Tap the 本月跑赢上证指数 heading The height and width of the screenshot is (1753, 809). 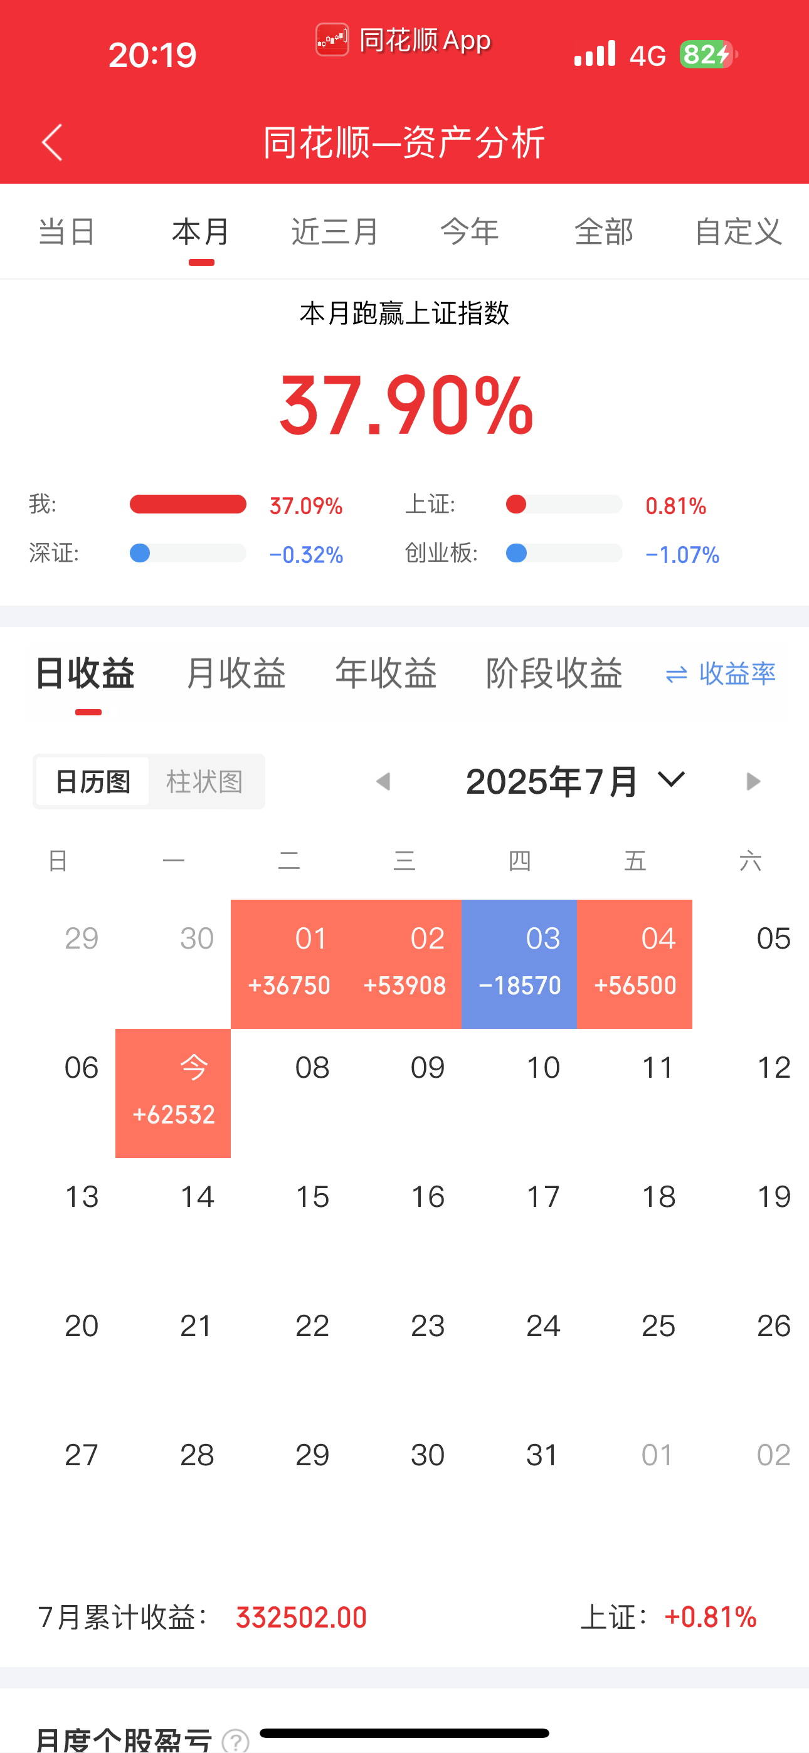pos(404,313)
